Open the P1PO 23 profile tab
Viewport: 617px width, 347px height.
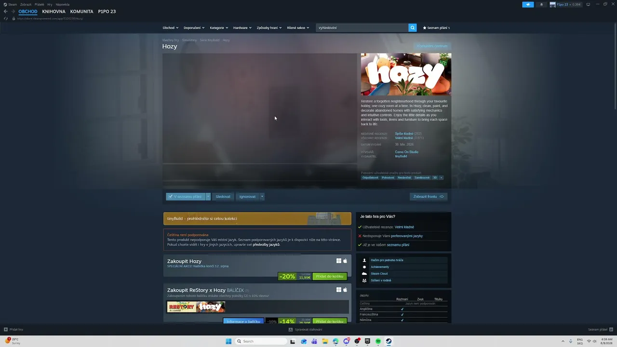[107, 12]
